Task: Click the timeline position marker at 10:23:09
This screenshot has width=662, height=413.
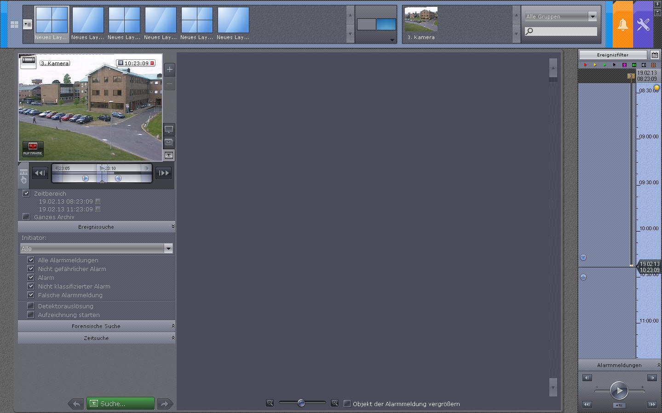Action: (x=650, y=267)
